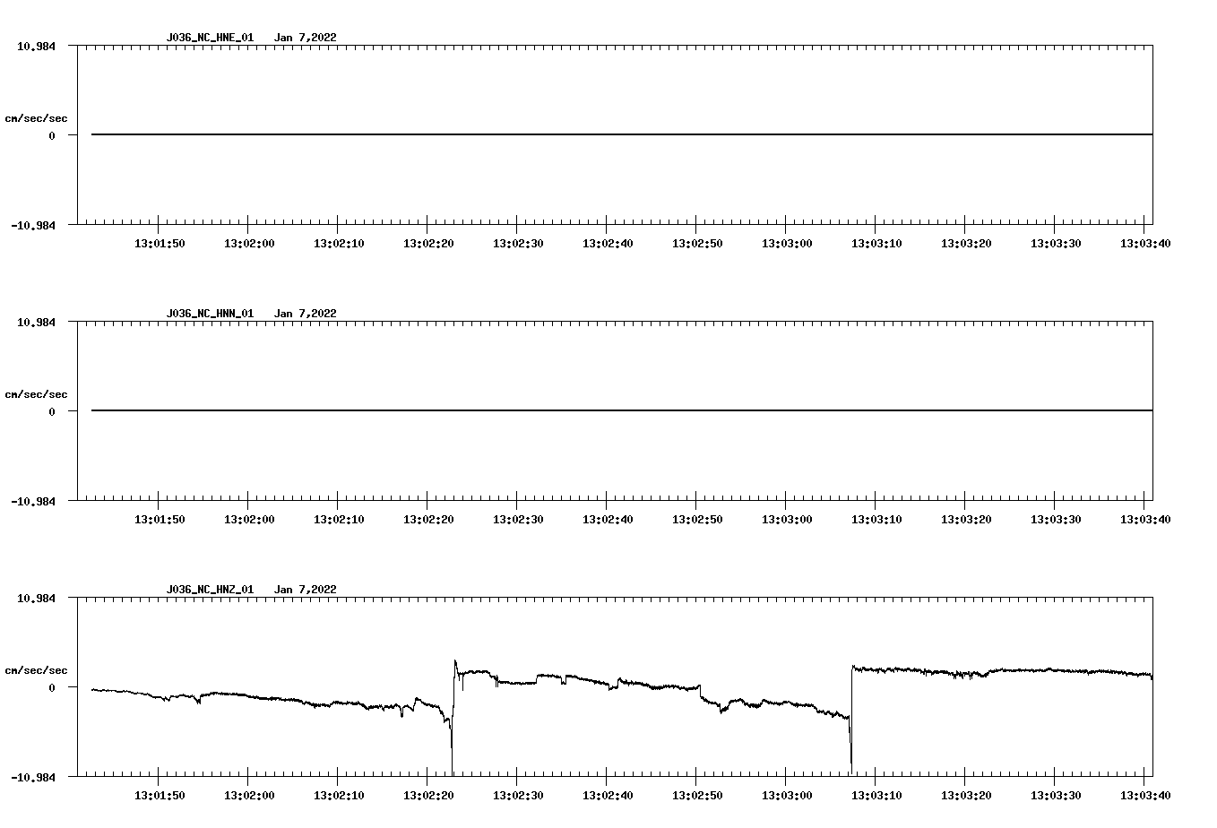
Task: Click the J036_NC_HNE_01 plot title
Action: [210, 38]
